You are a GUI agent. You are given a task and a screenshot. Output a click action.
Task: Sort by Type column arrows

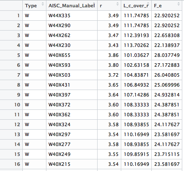43,4
